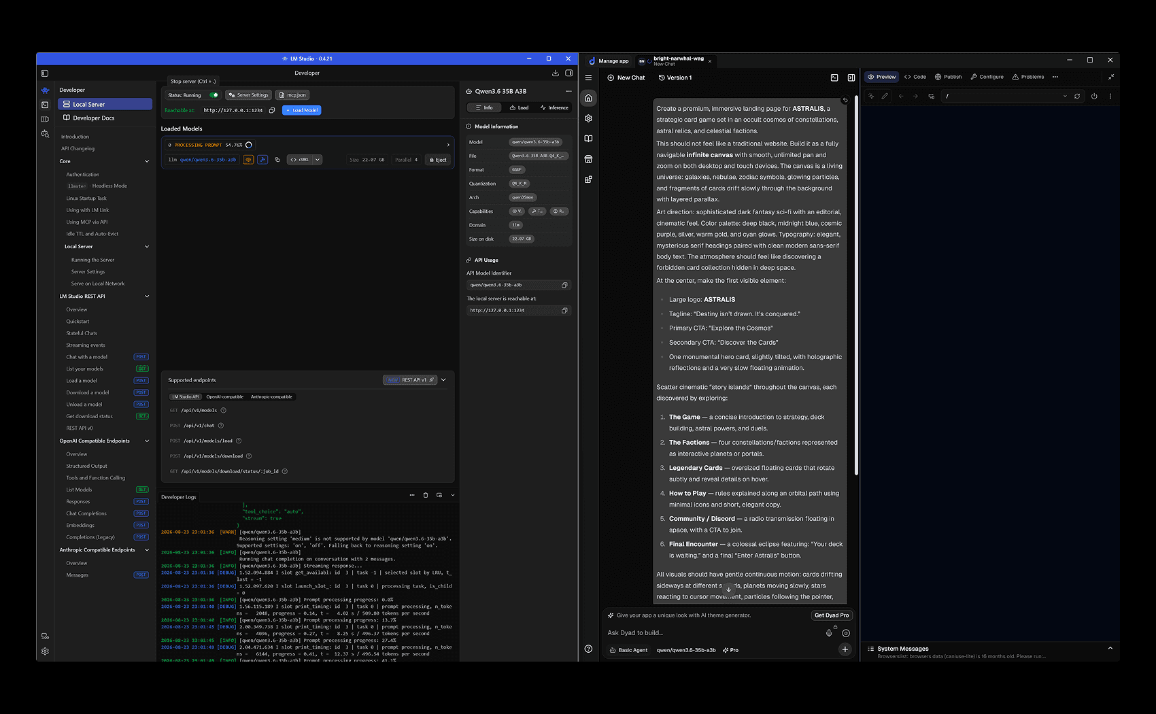Copy the server address next to Load Model
The height and width of the screenshot is (714, 1156).
(272, 110)
